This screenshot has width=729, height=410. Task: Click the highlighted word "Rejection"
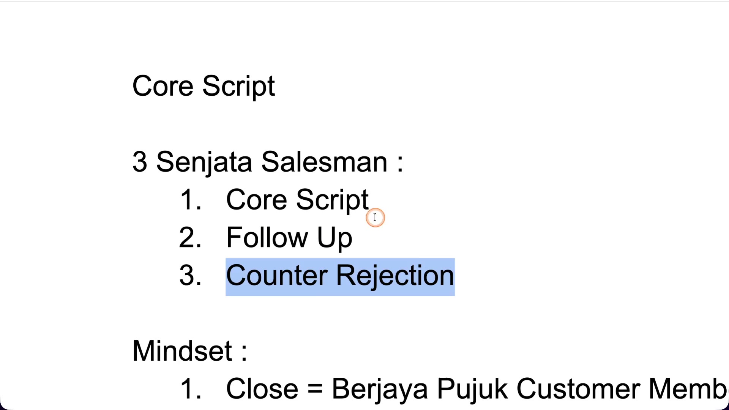(x=395, y=276)
